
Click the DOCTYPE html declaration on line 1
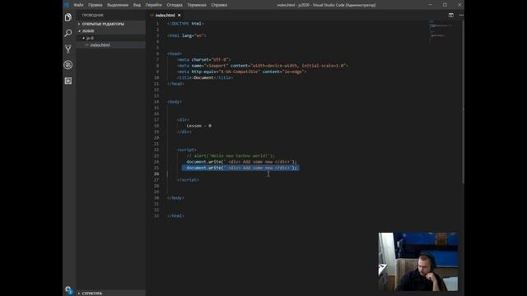tap(185, 24)
